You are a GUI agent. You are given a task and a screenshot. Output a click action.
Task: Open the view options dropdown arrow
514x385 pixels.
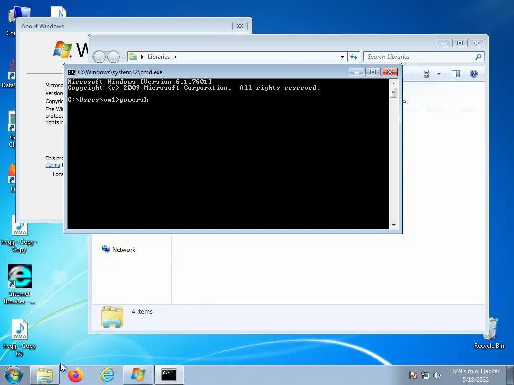pos(439,74)
